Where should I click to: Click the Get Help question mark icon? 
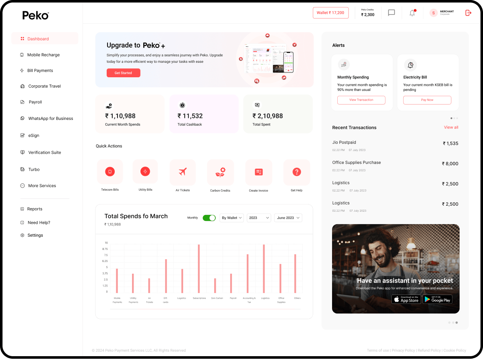coord(297,172)
